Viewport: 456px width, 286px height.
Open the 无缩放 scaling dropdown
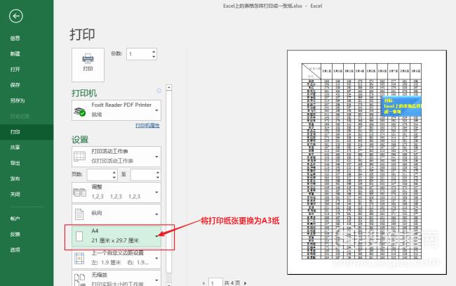click(x=156, y=280)
